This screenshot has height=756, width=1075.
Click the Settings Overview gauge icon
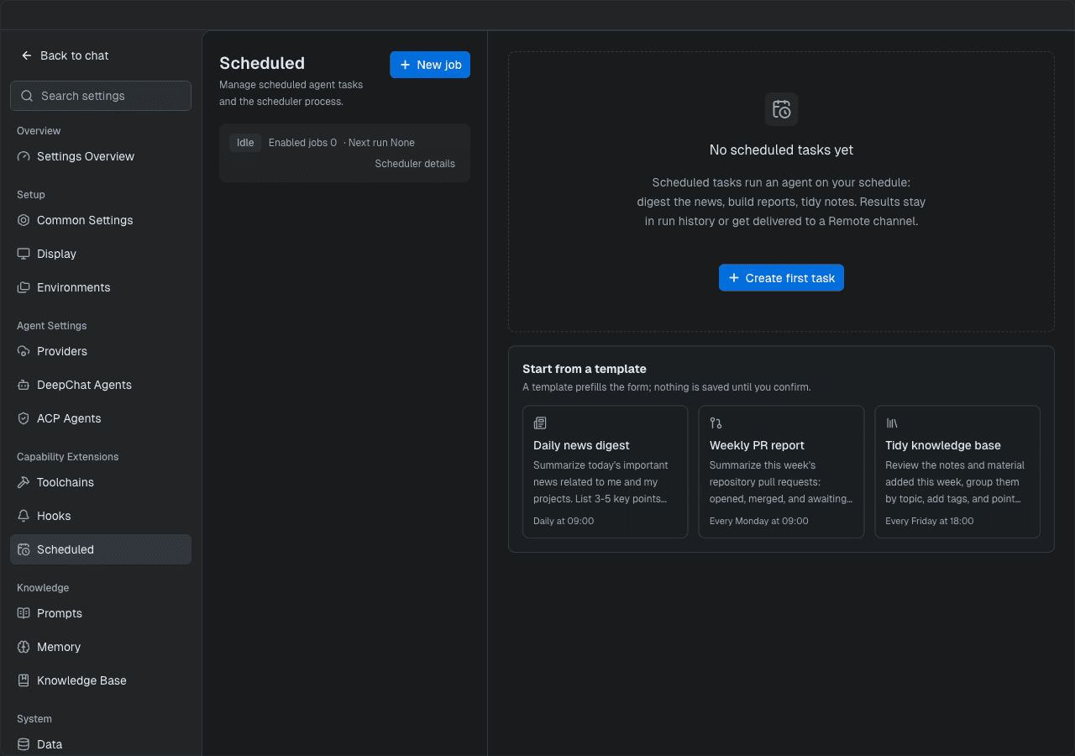point(24,156)
